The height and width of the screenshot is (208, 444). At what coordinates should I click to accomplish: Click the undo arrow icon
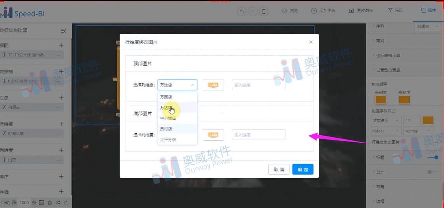click(x=242, y=11)
